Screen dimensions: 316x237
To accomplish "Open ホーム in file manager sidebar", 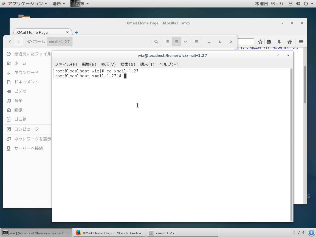I will (28, 63).
